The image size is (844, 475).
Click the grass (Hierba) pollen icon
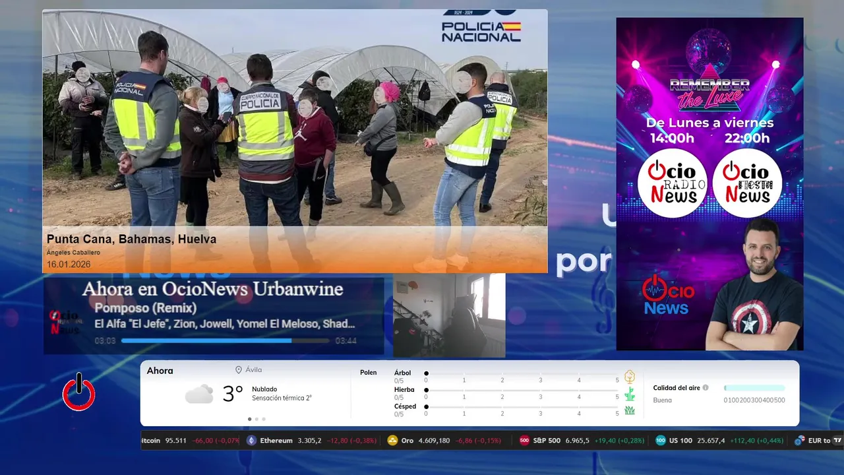pyautogui.click(x=630, y=394)
